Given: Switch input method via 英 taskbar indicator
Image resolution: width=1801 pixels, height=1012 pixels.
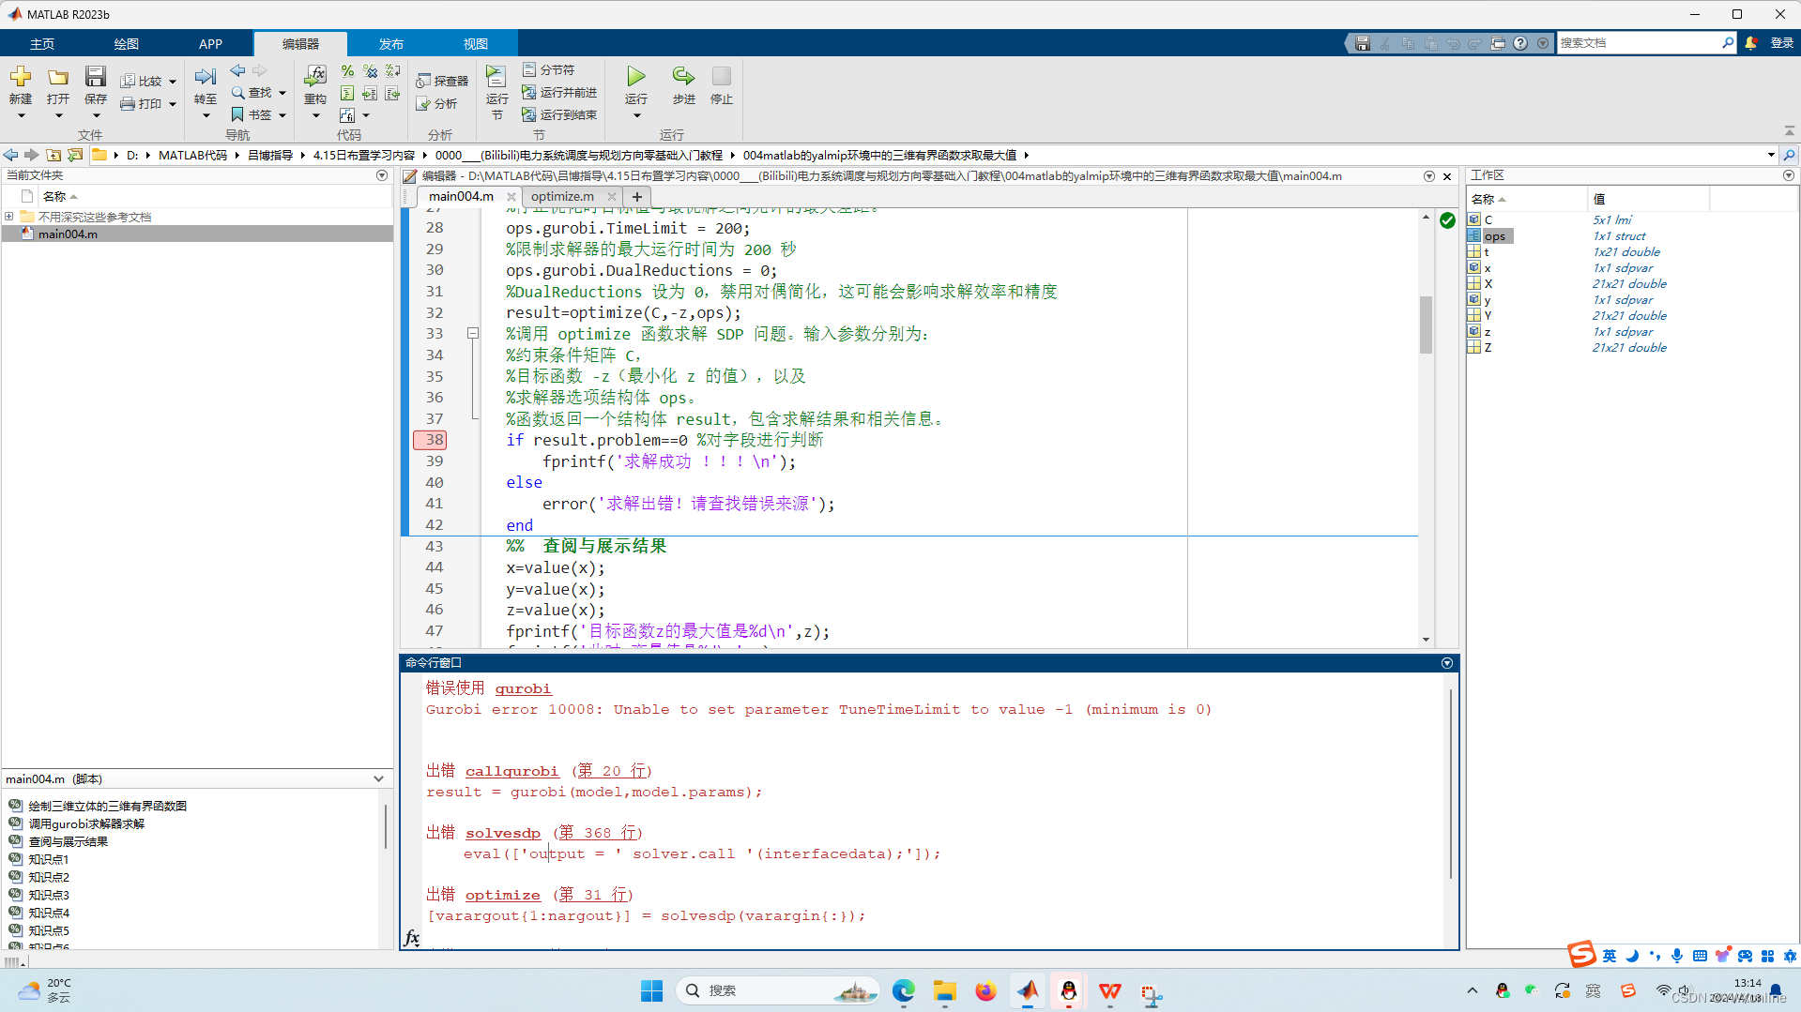Looking at the screenshot, I should click(1608, 955).
